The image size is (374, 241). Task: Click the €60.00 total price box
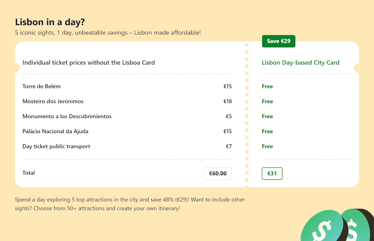pyautogui.click(x=218, y=173)
